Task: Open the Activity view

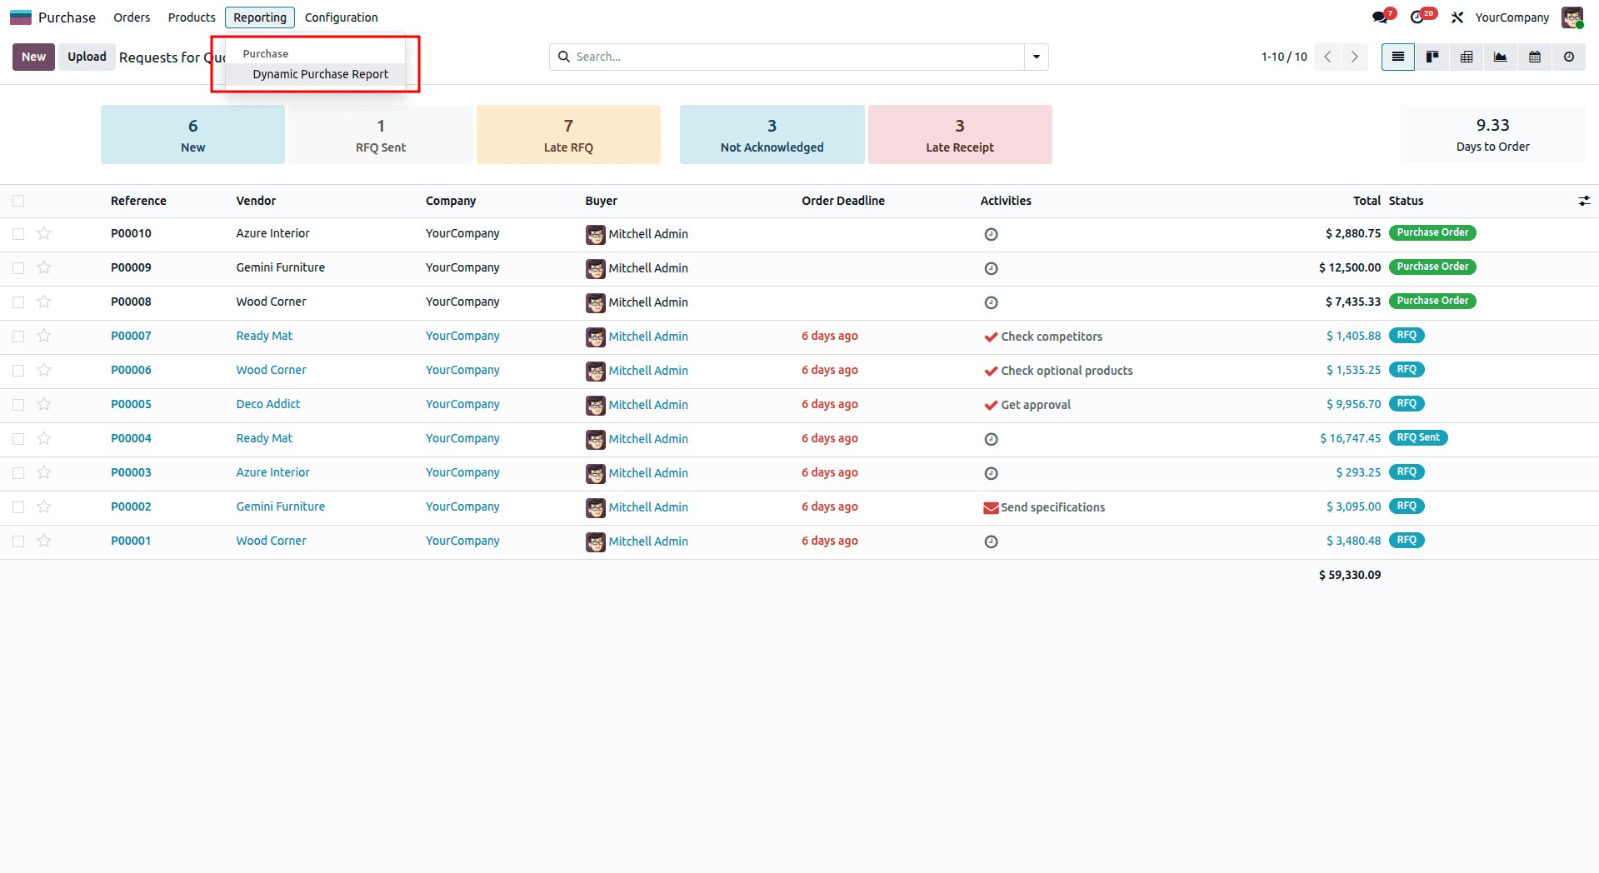Action: 1568,57
